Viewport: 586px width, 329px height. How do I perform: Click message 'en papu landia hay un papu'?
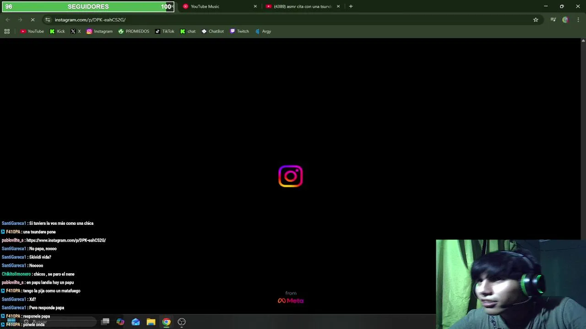[50, 282]
